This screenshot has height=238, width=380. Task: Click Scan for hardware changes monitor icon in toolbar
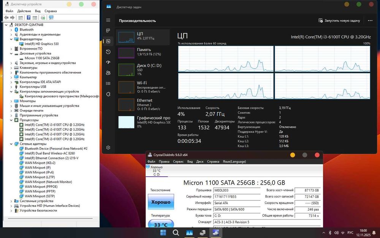point(51,18)
